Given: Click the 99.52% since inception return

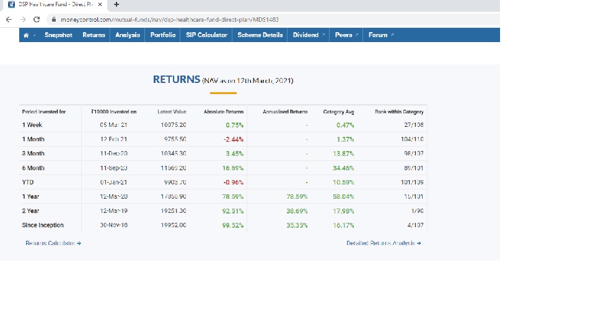Looking at the screenshot, I should (x=233, y=225).
